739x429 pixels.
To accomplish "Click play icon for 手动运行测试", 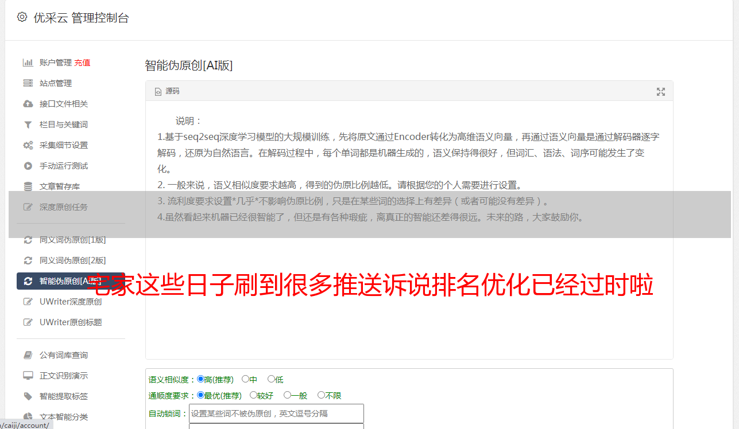I will coord(28,166).
